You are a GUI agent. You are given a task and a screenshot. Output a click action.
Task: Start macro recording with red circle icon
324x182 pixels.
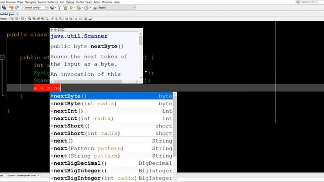pos(76,19)
